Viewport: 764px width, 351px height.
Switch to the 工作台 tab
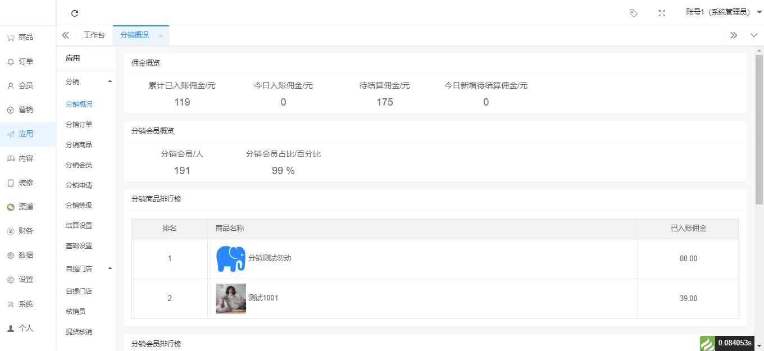tap(94, 35)
